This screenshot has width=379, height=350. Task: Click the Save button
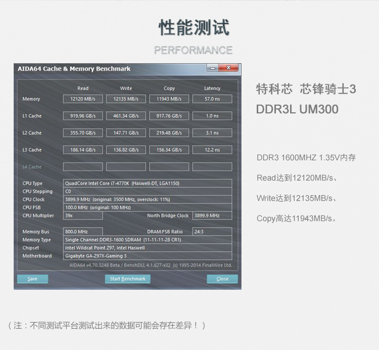pyautogui.click(x=32, y=279)
